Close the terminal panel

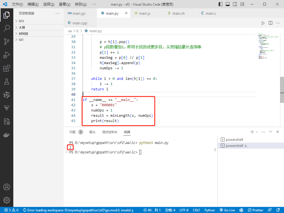(278, 132)
